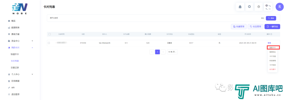Click the help icon next to 操作 header
The width and height of the screenshot is (286, 100).
tap(271, 34)
